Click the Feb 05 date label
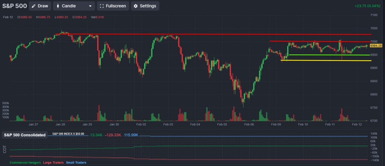385x166 pixels. pos(222,124)
